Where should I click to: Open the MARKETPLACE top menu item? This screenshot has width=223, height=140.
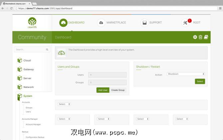[x=116, y=22]
